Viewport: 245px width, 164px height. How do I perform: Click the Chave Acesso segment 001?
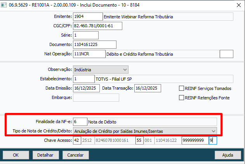[x=149, y=140]
